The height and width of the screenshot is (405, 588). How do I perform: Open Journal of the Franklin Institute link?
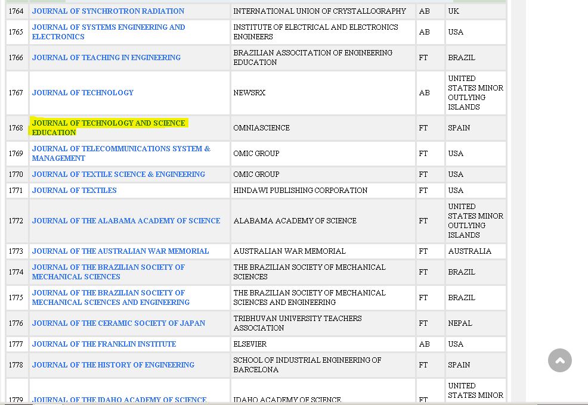coord(104,344)
